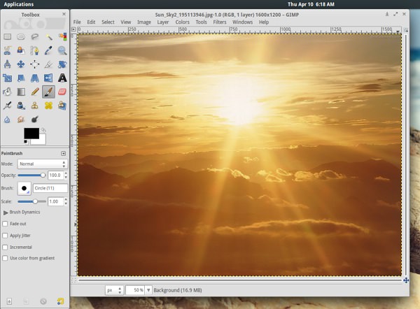
Task: Open the Colors menu
Action: pyautogui.click(x=183, y=22)
